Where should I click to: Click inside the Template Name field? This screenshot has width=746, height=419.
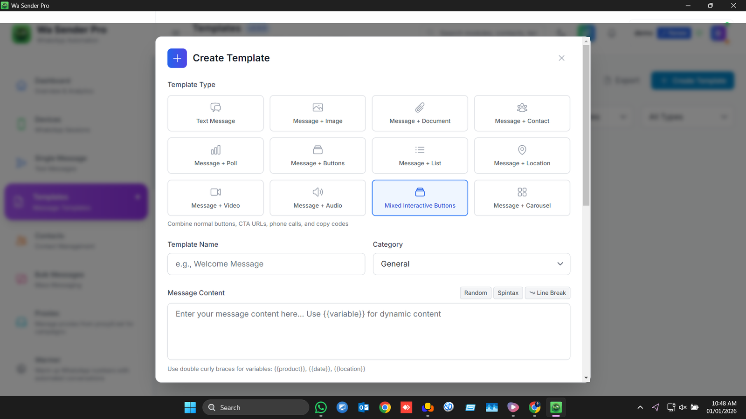click(266, 264)
